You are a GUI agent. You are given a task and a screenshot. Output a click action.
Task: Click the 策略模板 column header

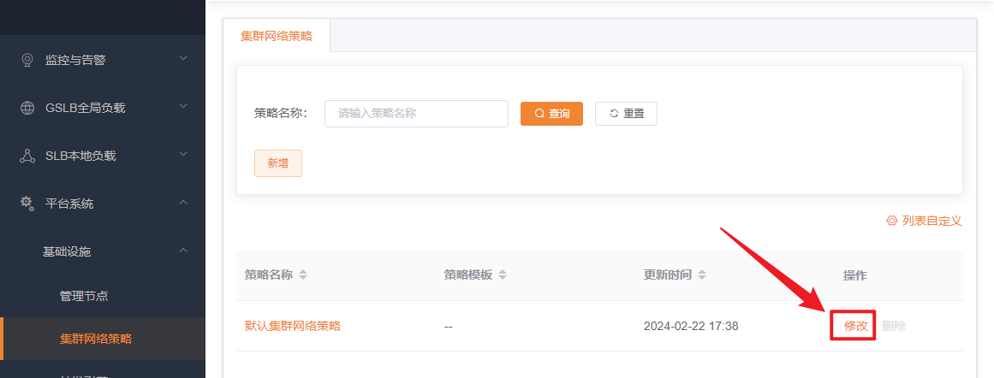(x=467, y=275)
